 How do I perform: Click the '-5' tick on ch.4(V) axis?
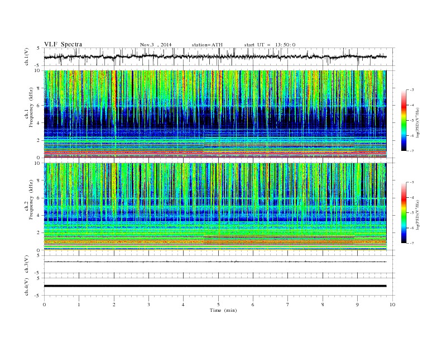(x=37, y=296)
